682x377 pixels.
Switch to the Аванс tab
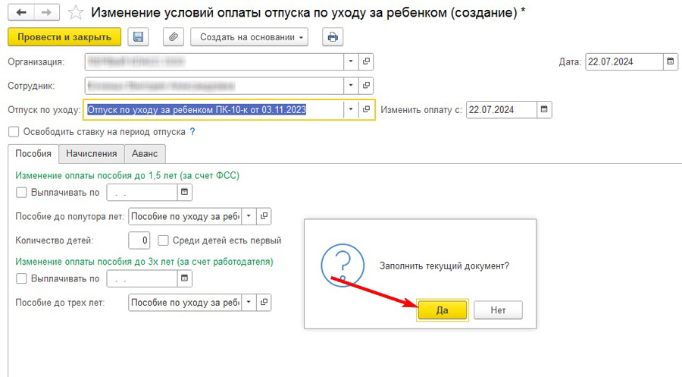pyautogui.click(x=145, y=154)
